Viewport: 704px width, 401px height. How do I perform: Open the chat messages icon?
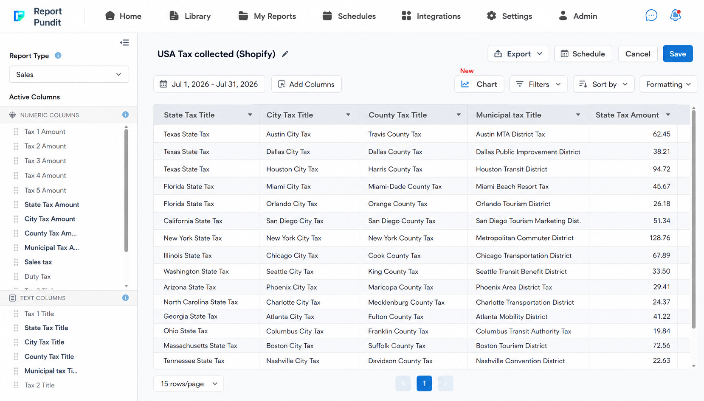[651, 16]
